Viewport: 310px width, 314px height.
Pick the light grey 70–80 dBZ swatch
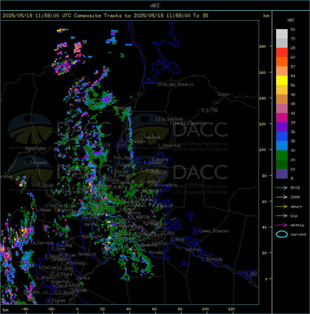(282, 34)
